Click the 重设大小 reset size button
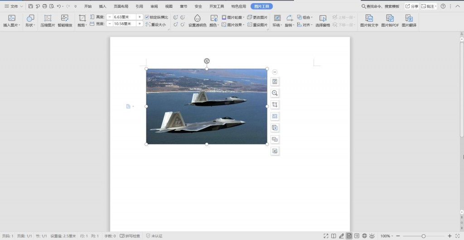This screenshot has height=240, width=464. pos(156,24)
